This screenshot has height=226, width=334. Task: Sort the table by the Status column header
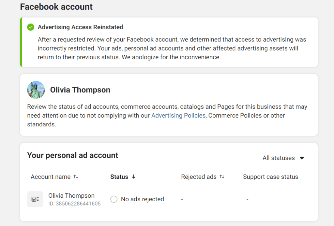pos(118,177)
